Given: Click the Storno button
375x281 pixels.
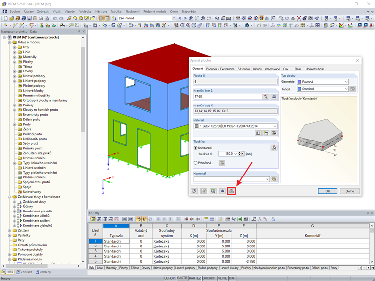Looking at the screenshot, I should (x=350, y=191).
